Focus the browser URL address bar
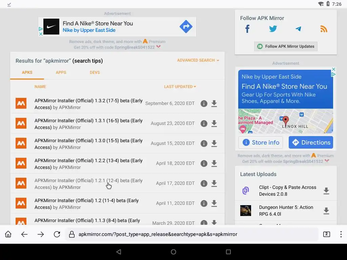This screenshot has height=260, width=347. 192,234
